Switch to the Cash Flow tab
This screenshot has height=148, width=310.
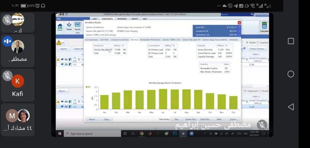pyautogui.click(x=104, y=40)
